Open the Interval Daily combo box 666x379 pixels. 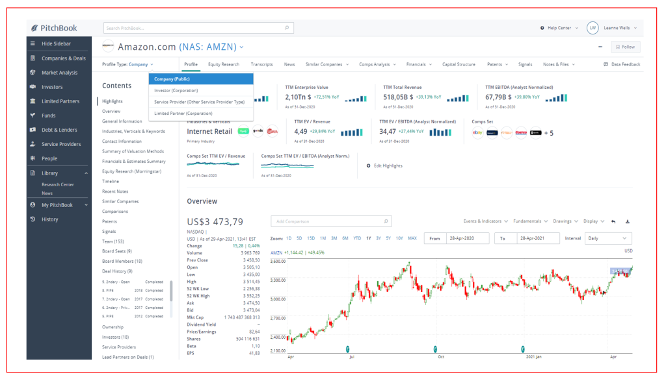tap(608, 238)
